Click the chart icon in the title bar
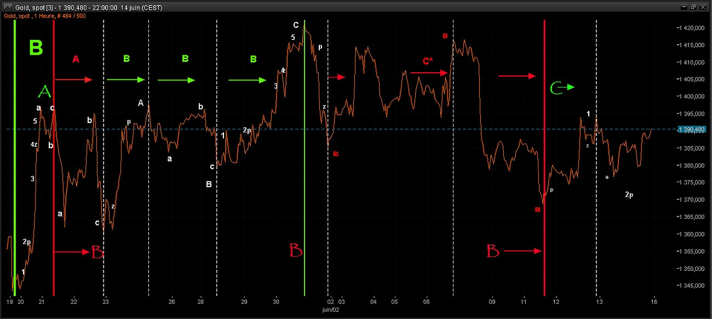Image resolution: width=712 pixels, height=319 pixels. [x=8, y=7]
